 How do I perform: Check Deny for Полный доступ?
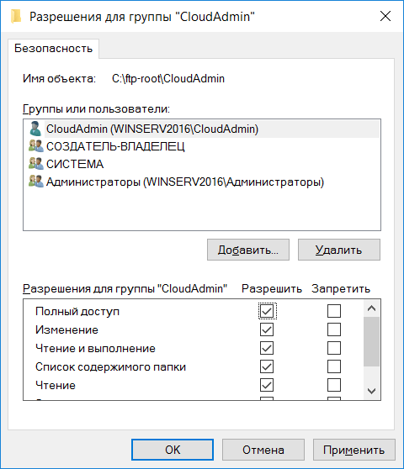pyautogui.click(x=334, y=311)
